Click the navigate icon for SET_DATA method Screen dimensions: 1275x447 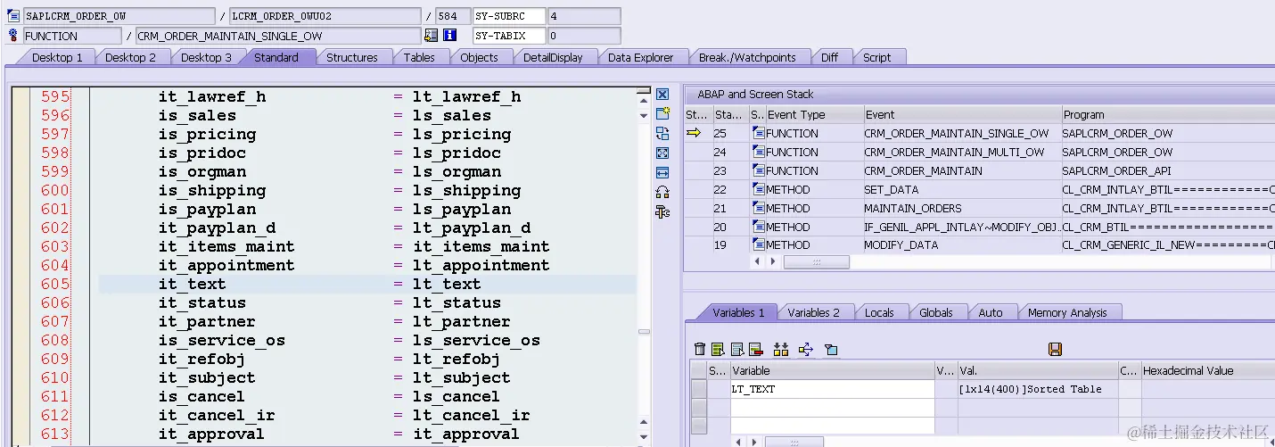coord(759,189)
